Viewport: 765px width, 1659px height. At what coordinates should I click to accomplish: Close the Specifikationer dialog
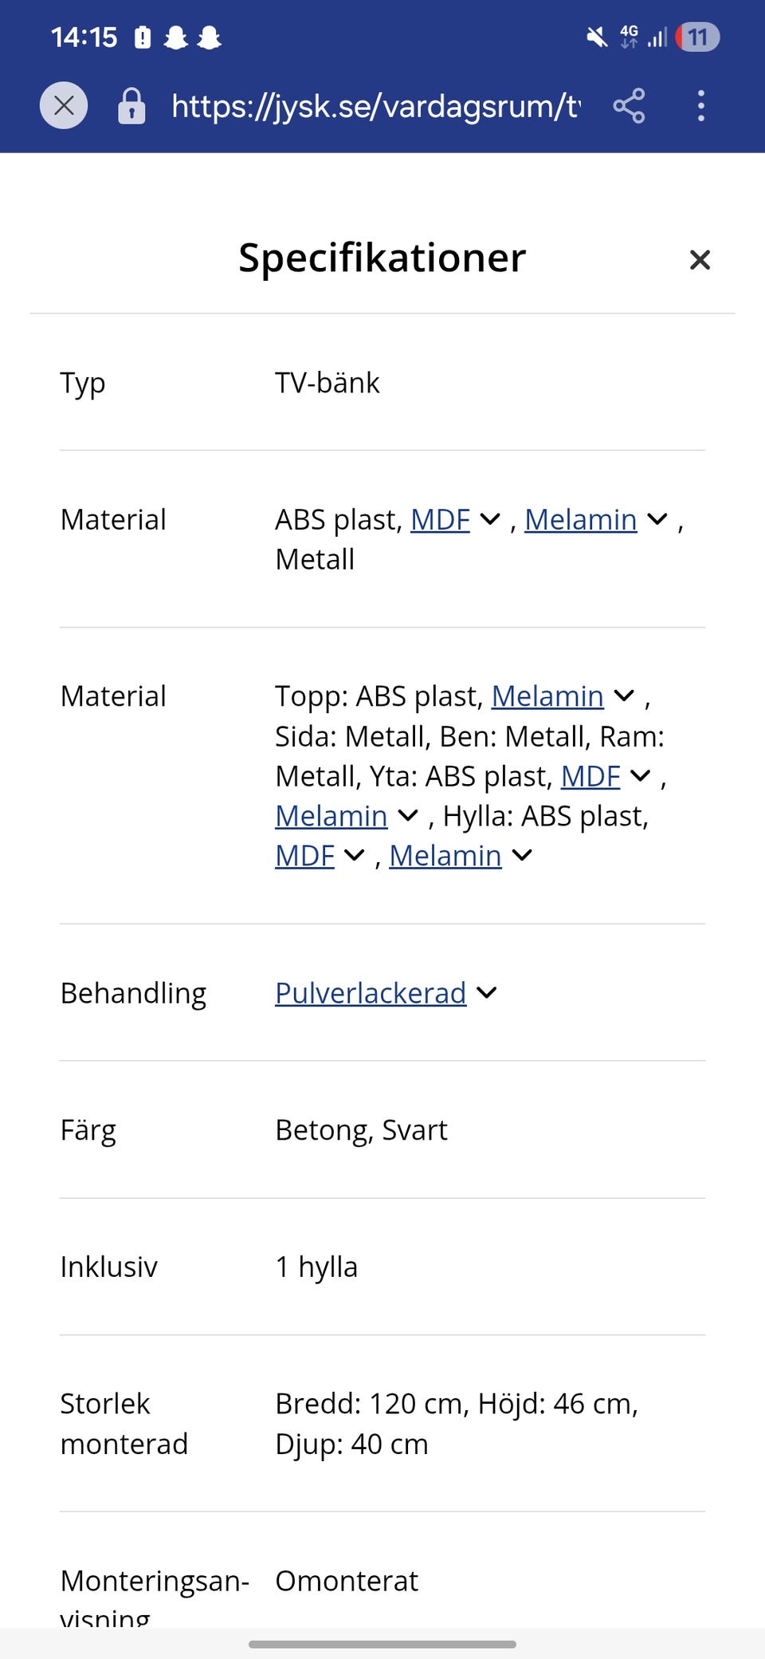(699, 259)
